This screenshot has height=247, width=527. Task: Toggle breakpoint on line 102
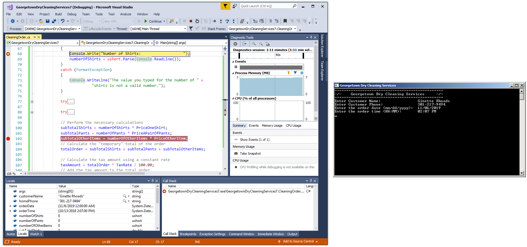click(8, 139)
